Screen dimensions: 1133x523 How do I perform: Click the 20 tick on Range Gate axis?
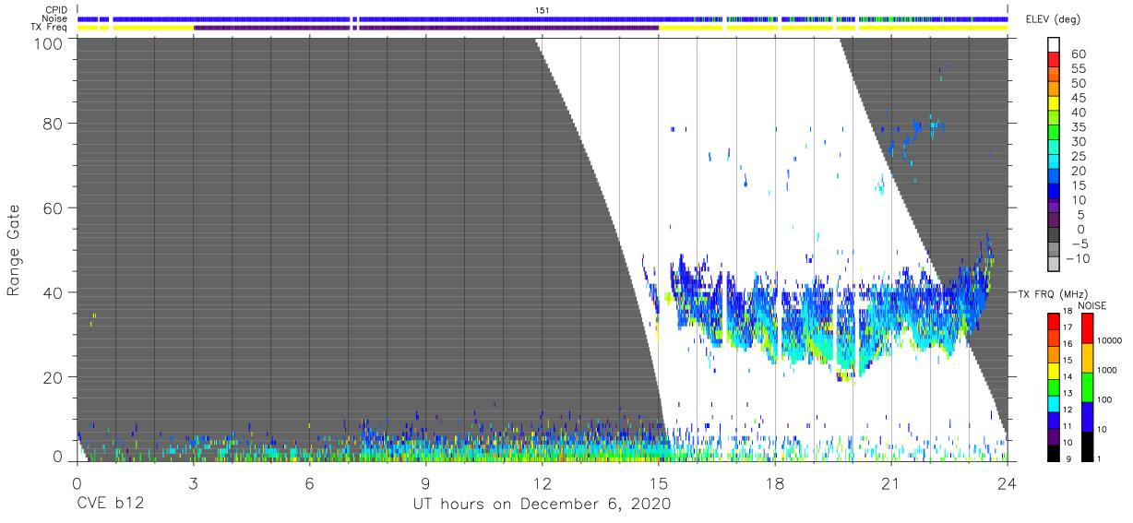point(54,377)
